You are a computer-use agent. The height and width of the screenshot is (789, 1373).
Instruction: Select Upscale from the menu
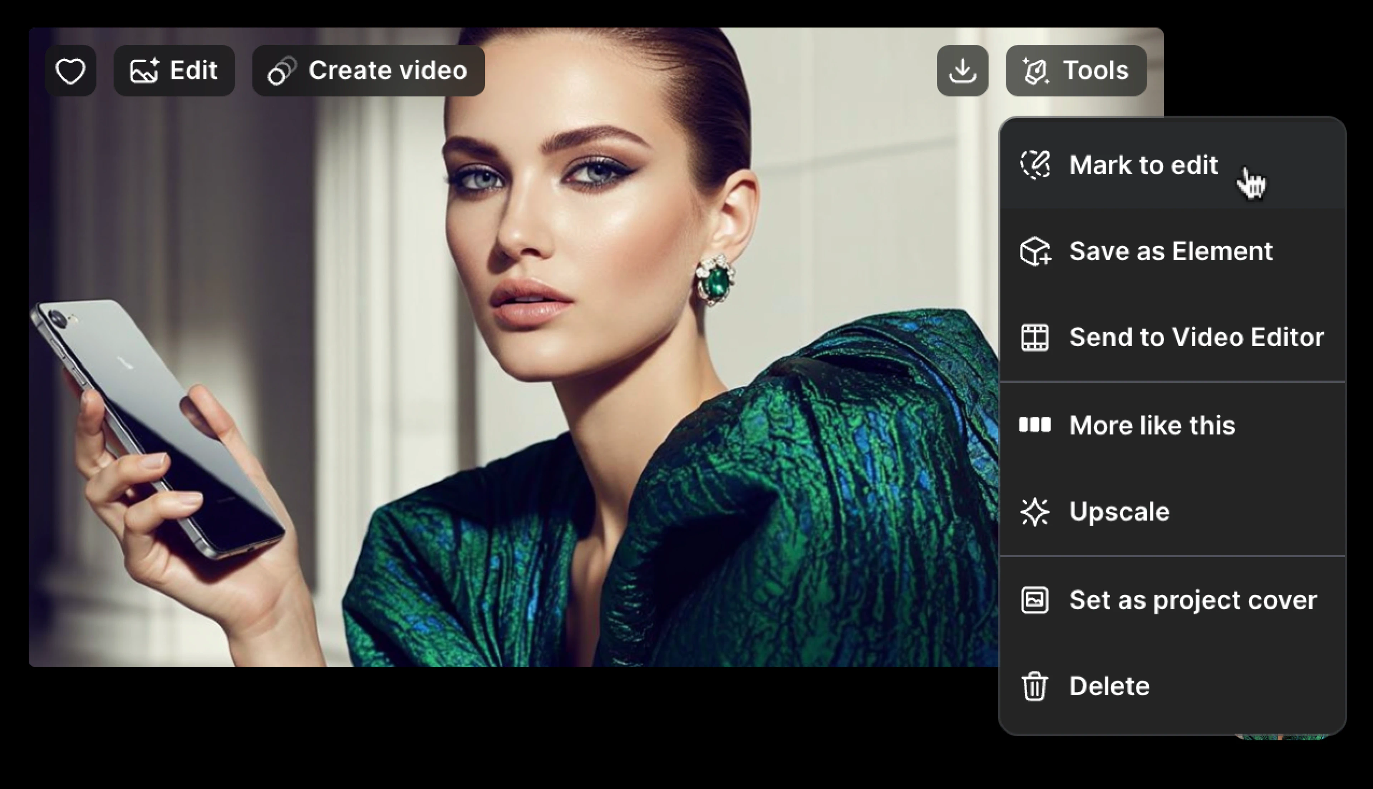tap(1119, 512)
